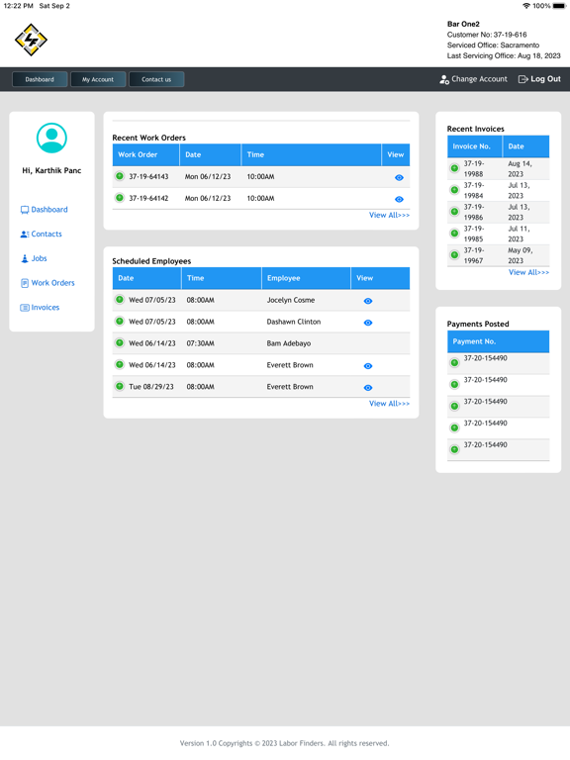Click invoice number 37-19-19967
This screenshot has height=760, width=570.
point(474,255)
